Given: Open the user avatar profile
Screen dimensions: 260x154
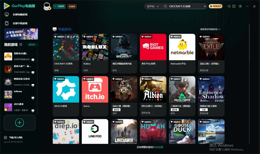Looking at the screenshot, I should click(x=47, y=6).
